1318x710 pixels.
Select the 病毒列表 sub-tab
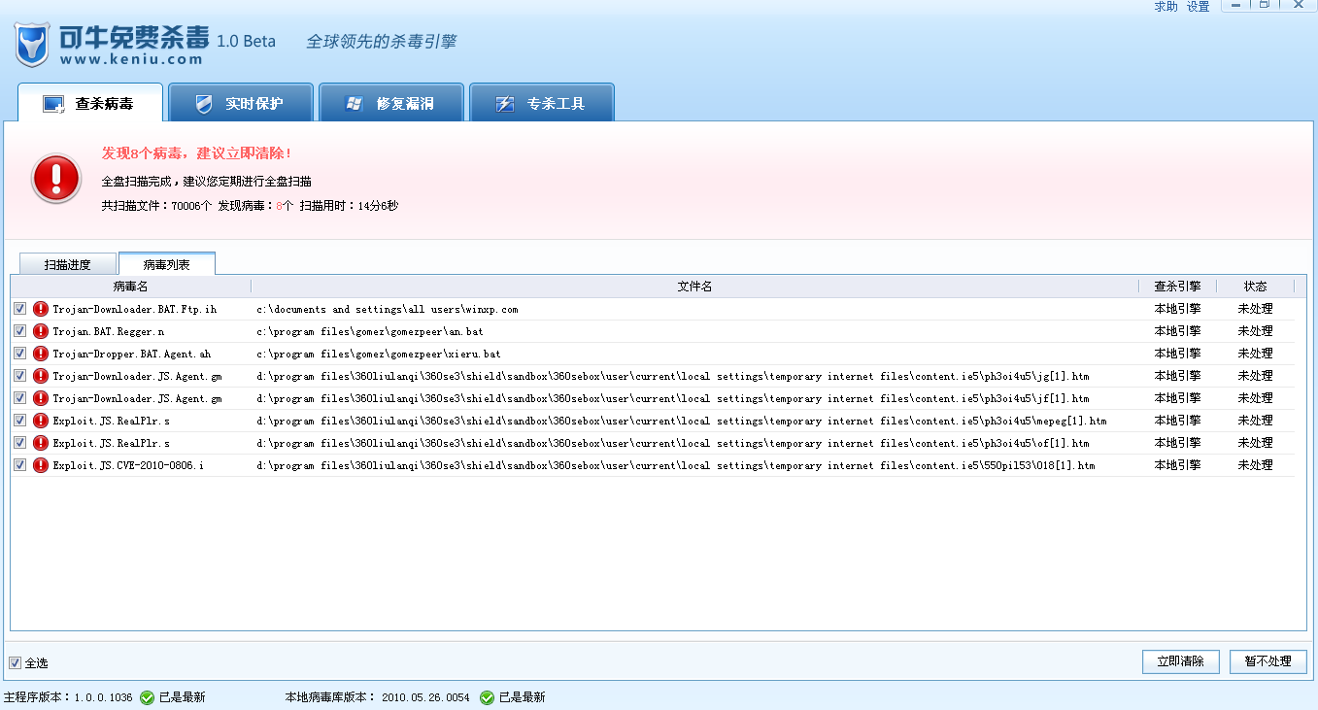point(167,263)
